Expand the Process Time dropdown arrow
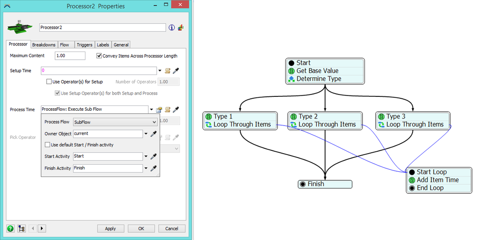This screenshot has width=477, height=240. click(151, 110)
